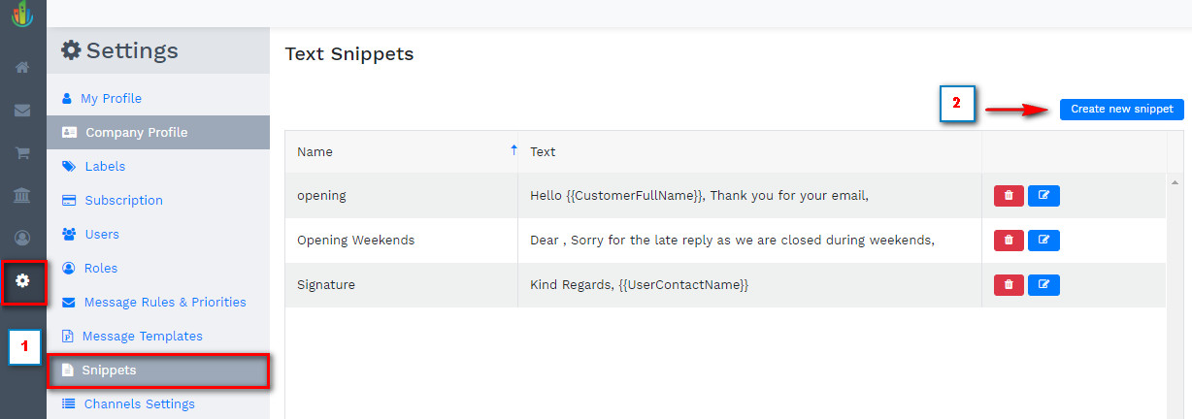This screenshot has height=419, width=1192.
Task: Click the table scrollbar up arrow
Action: (1175, 182)
